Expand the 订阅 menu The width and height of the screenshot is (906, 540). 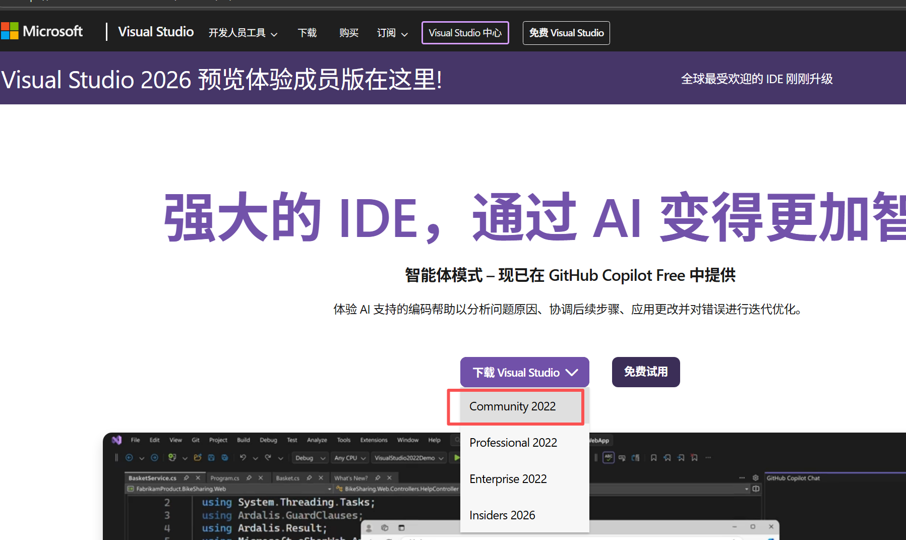click(x=392, y=33)
